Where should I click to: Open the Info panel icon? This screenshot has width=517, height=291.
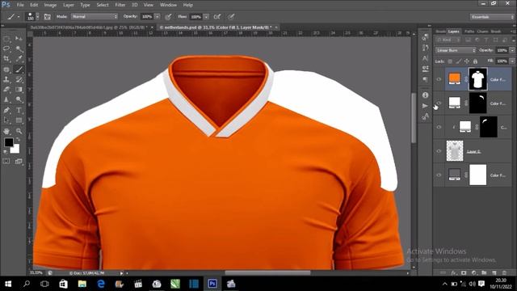click(x=426, y=95)
